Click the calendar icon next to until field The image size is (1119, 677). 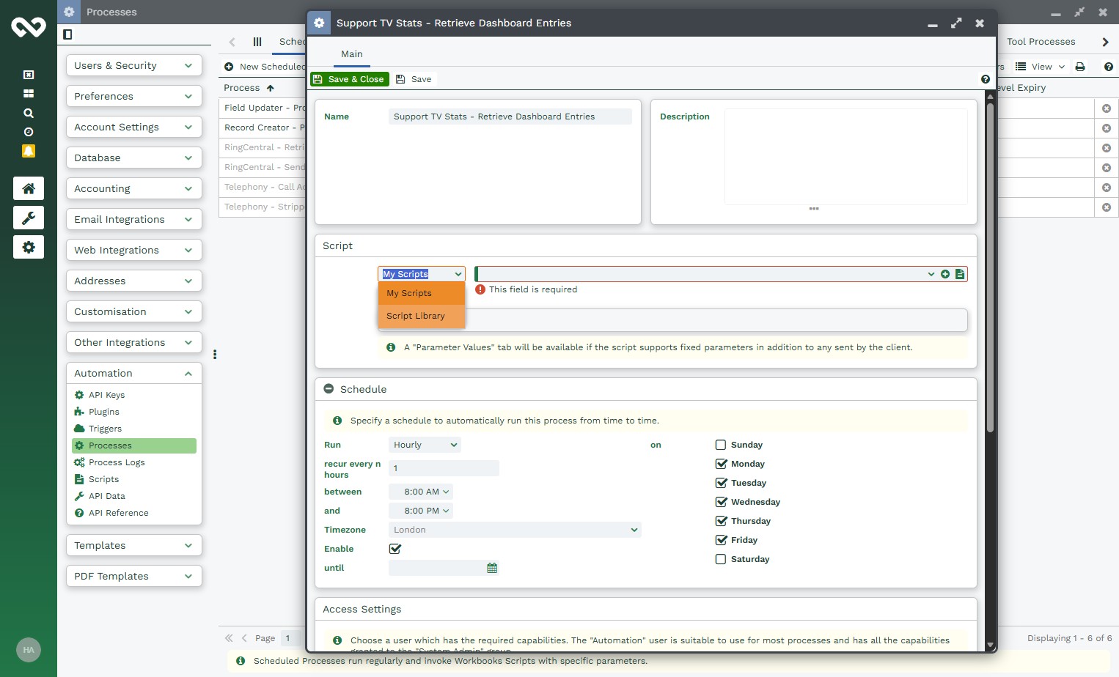(x=492, y=568)
